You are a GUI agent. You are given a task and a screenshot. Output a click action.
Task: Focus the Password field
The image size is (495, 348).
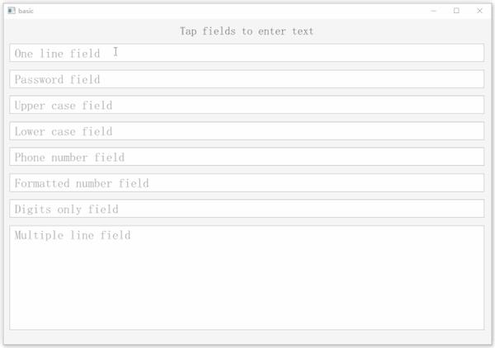coord(247,79)
